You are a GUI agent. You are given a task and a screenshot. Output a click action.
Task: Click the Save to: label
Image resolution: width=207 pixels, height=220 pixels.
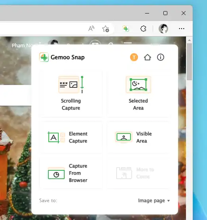coord(48,201)
